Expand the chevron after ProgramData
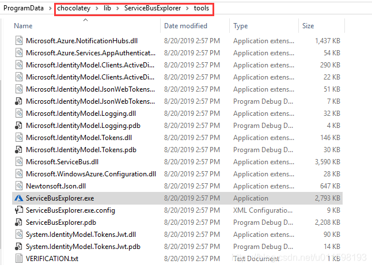The image size is (372, 268). tap(50, 9)
